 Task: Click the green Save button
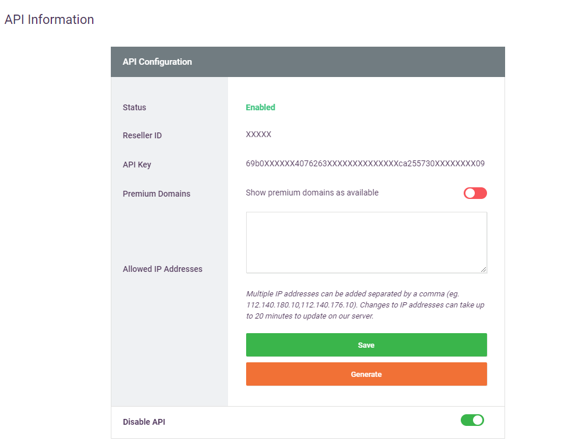coord(366,345)
